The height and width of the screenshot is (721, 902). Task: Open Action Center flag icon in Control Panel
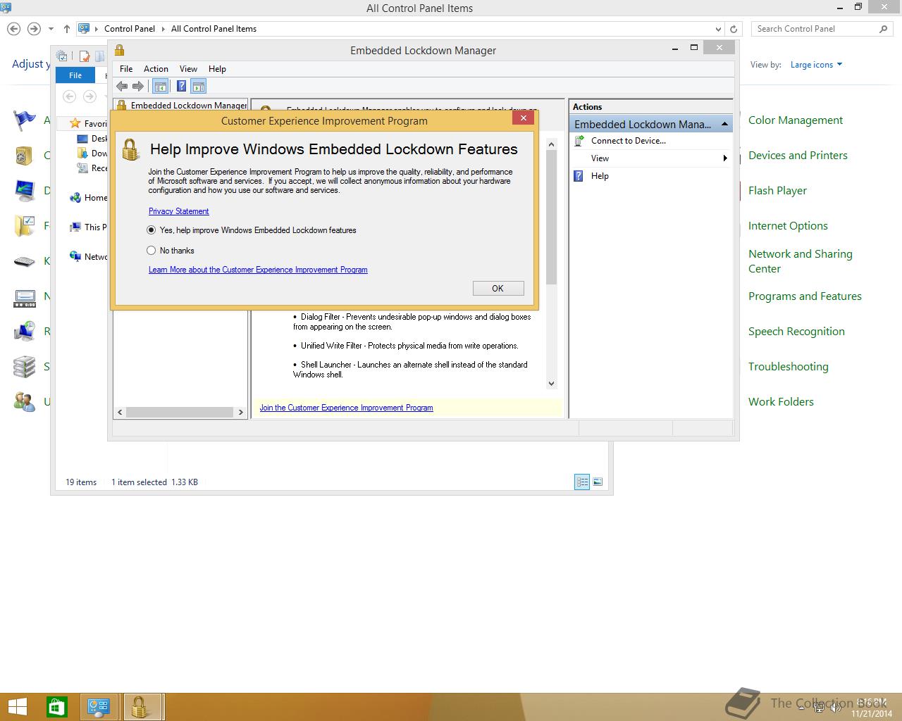coord(25,120)
